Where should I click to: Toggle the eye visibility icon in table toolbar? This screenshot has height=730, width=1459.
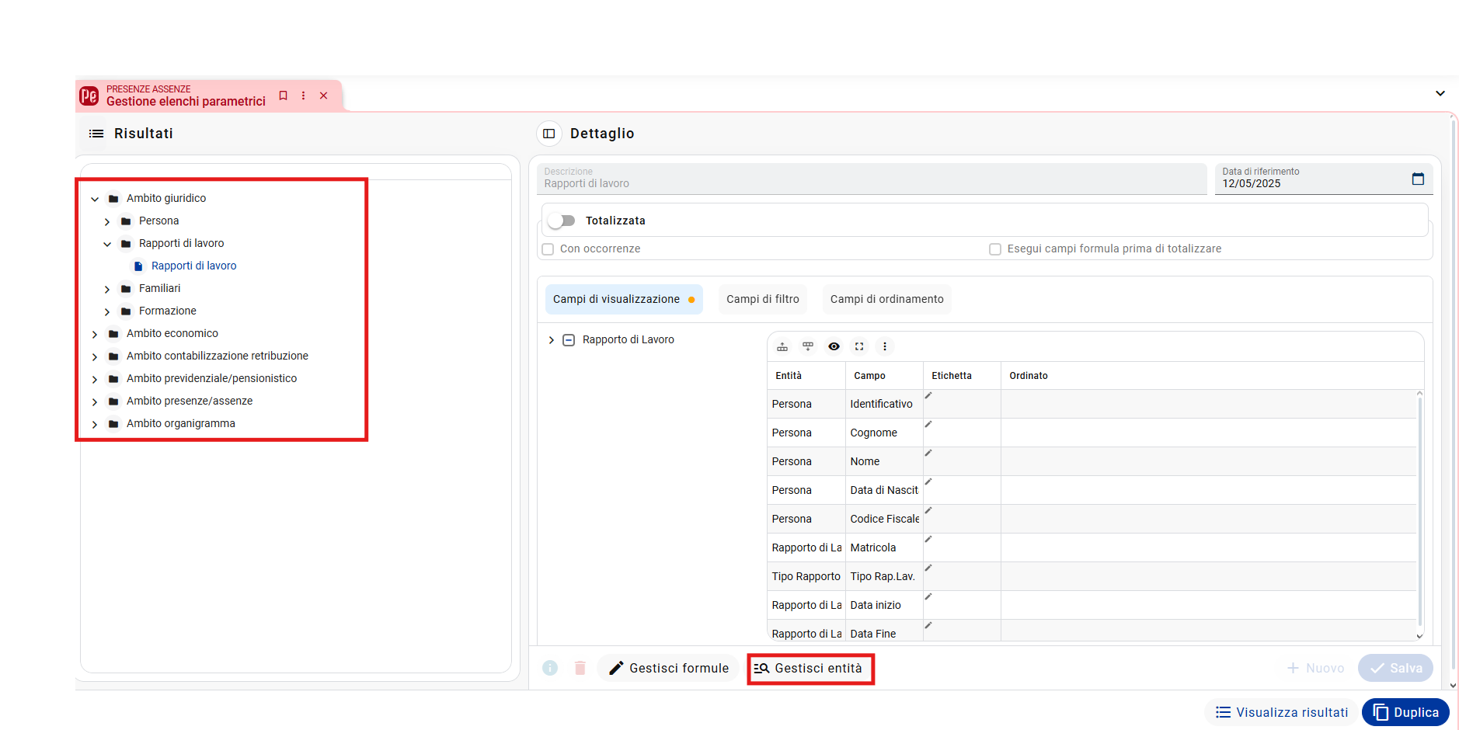point(834,346)
